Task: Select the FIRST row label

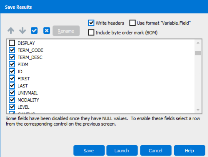Action: coord(24,79)
